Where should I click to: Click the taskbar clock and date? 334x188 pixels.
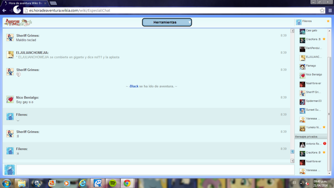pyautogui.click(x=320, y=183)
